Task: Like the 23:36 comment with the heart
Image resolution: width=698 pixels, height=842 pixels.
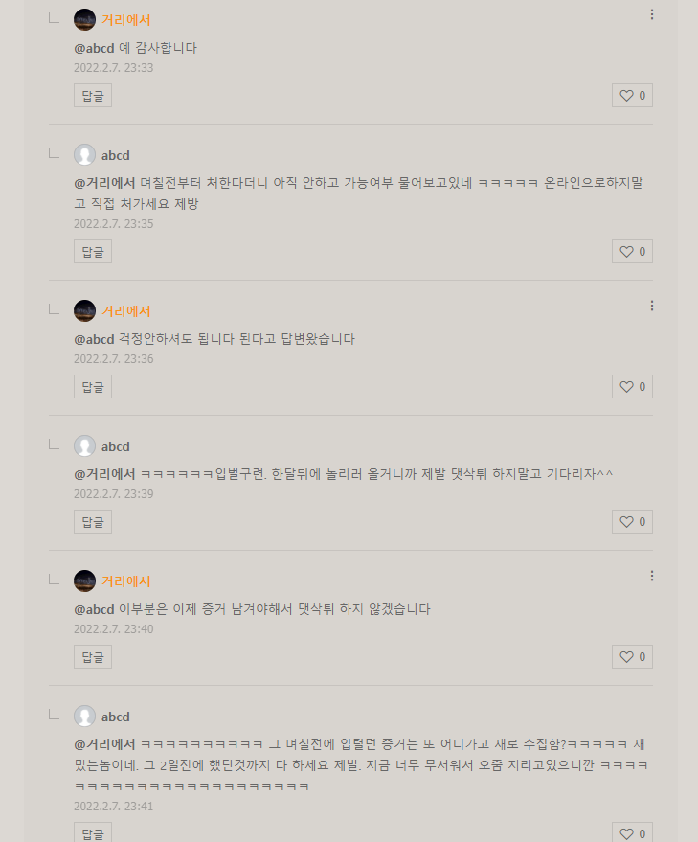Action: coord(632,387)
